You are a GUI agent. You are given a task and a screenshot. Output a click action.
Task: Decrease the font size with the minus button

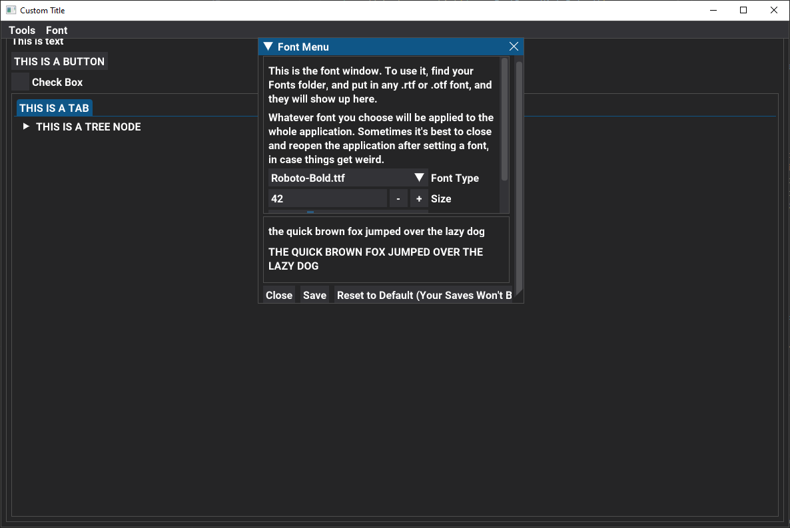pos(398,198)
